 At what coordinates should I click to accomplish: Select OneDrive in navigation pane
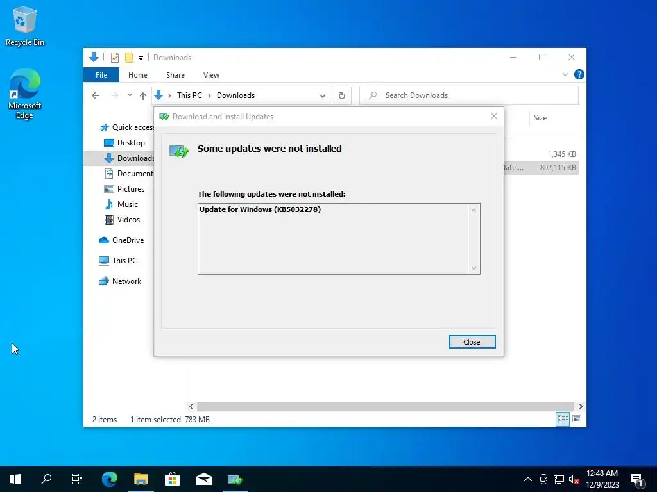[121, 240]
